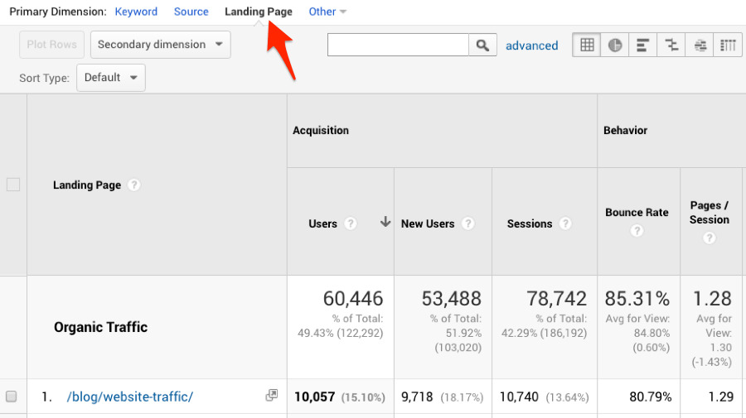Open the Term cloud view icon
Screen dimensions: 746x418
coord(700,46)
